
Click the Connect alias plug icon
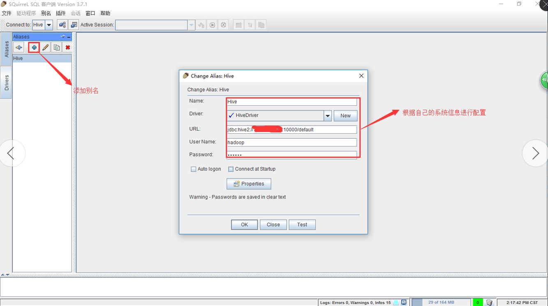click(x=19, y=48)
